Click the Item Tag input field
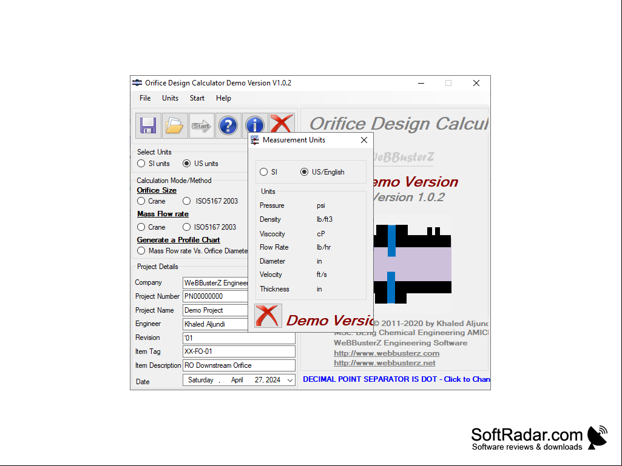This screenshot has height=466, width=622. [239, 351]
